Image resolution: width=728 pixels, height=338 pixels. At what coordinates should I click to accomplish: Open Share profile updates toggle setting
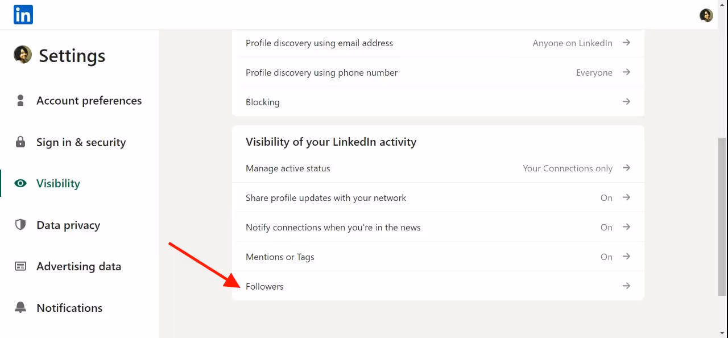tap(626, 197)
